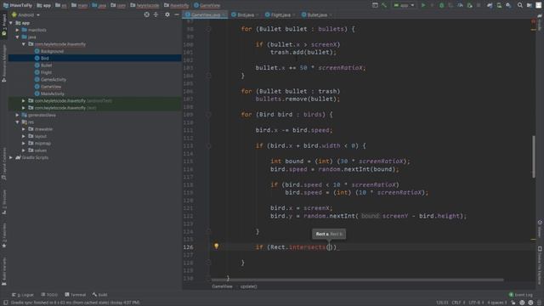Click the UTF-8 encoding status entry
544x306 pixels.
[x=476, y=303]
